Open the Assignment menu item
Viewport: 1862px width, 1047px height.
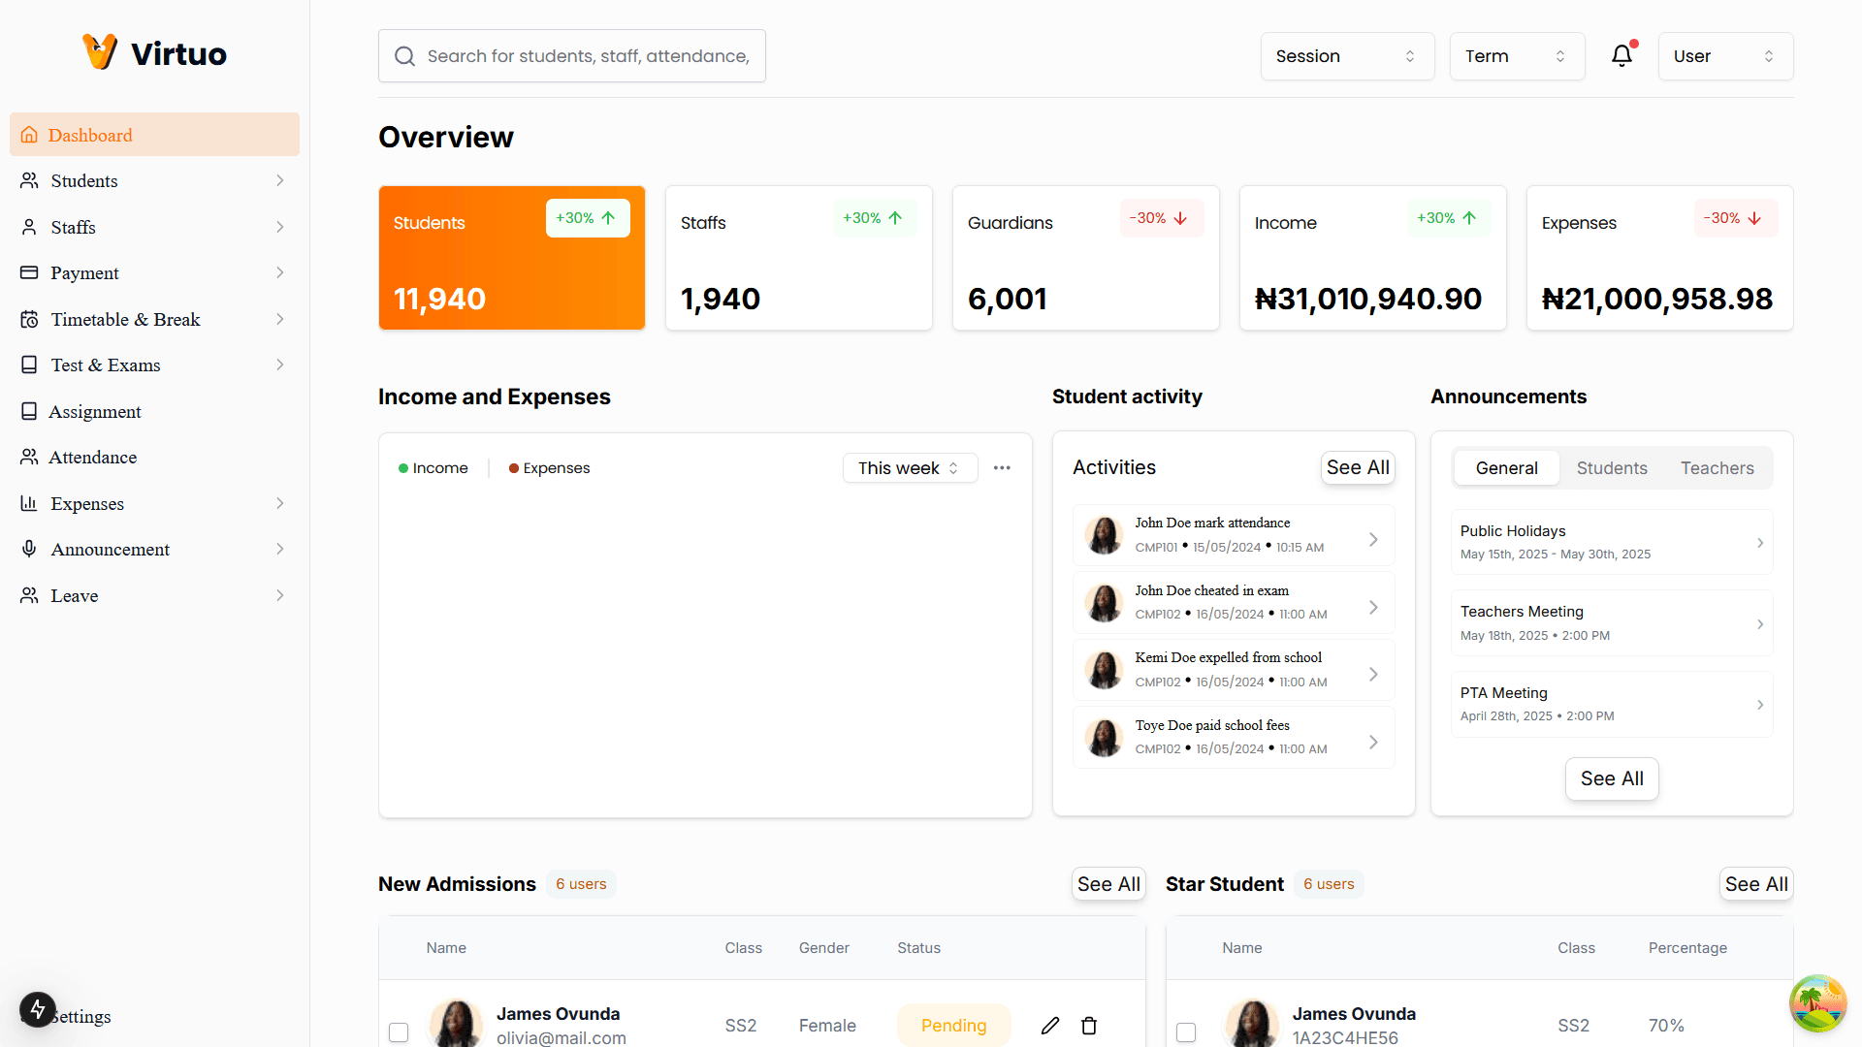tap(154, 411)
